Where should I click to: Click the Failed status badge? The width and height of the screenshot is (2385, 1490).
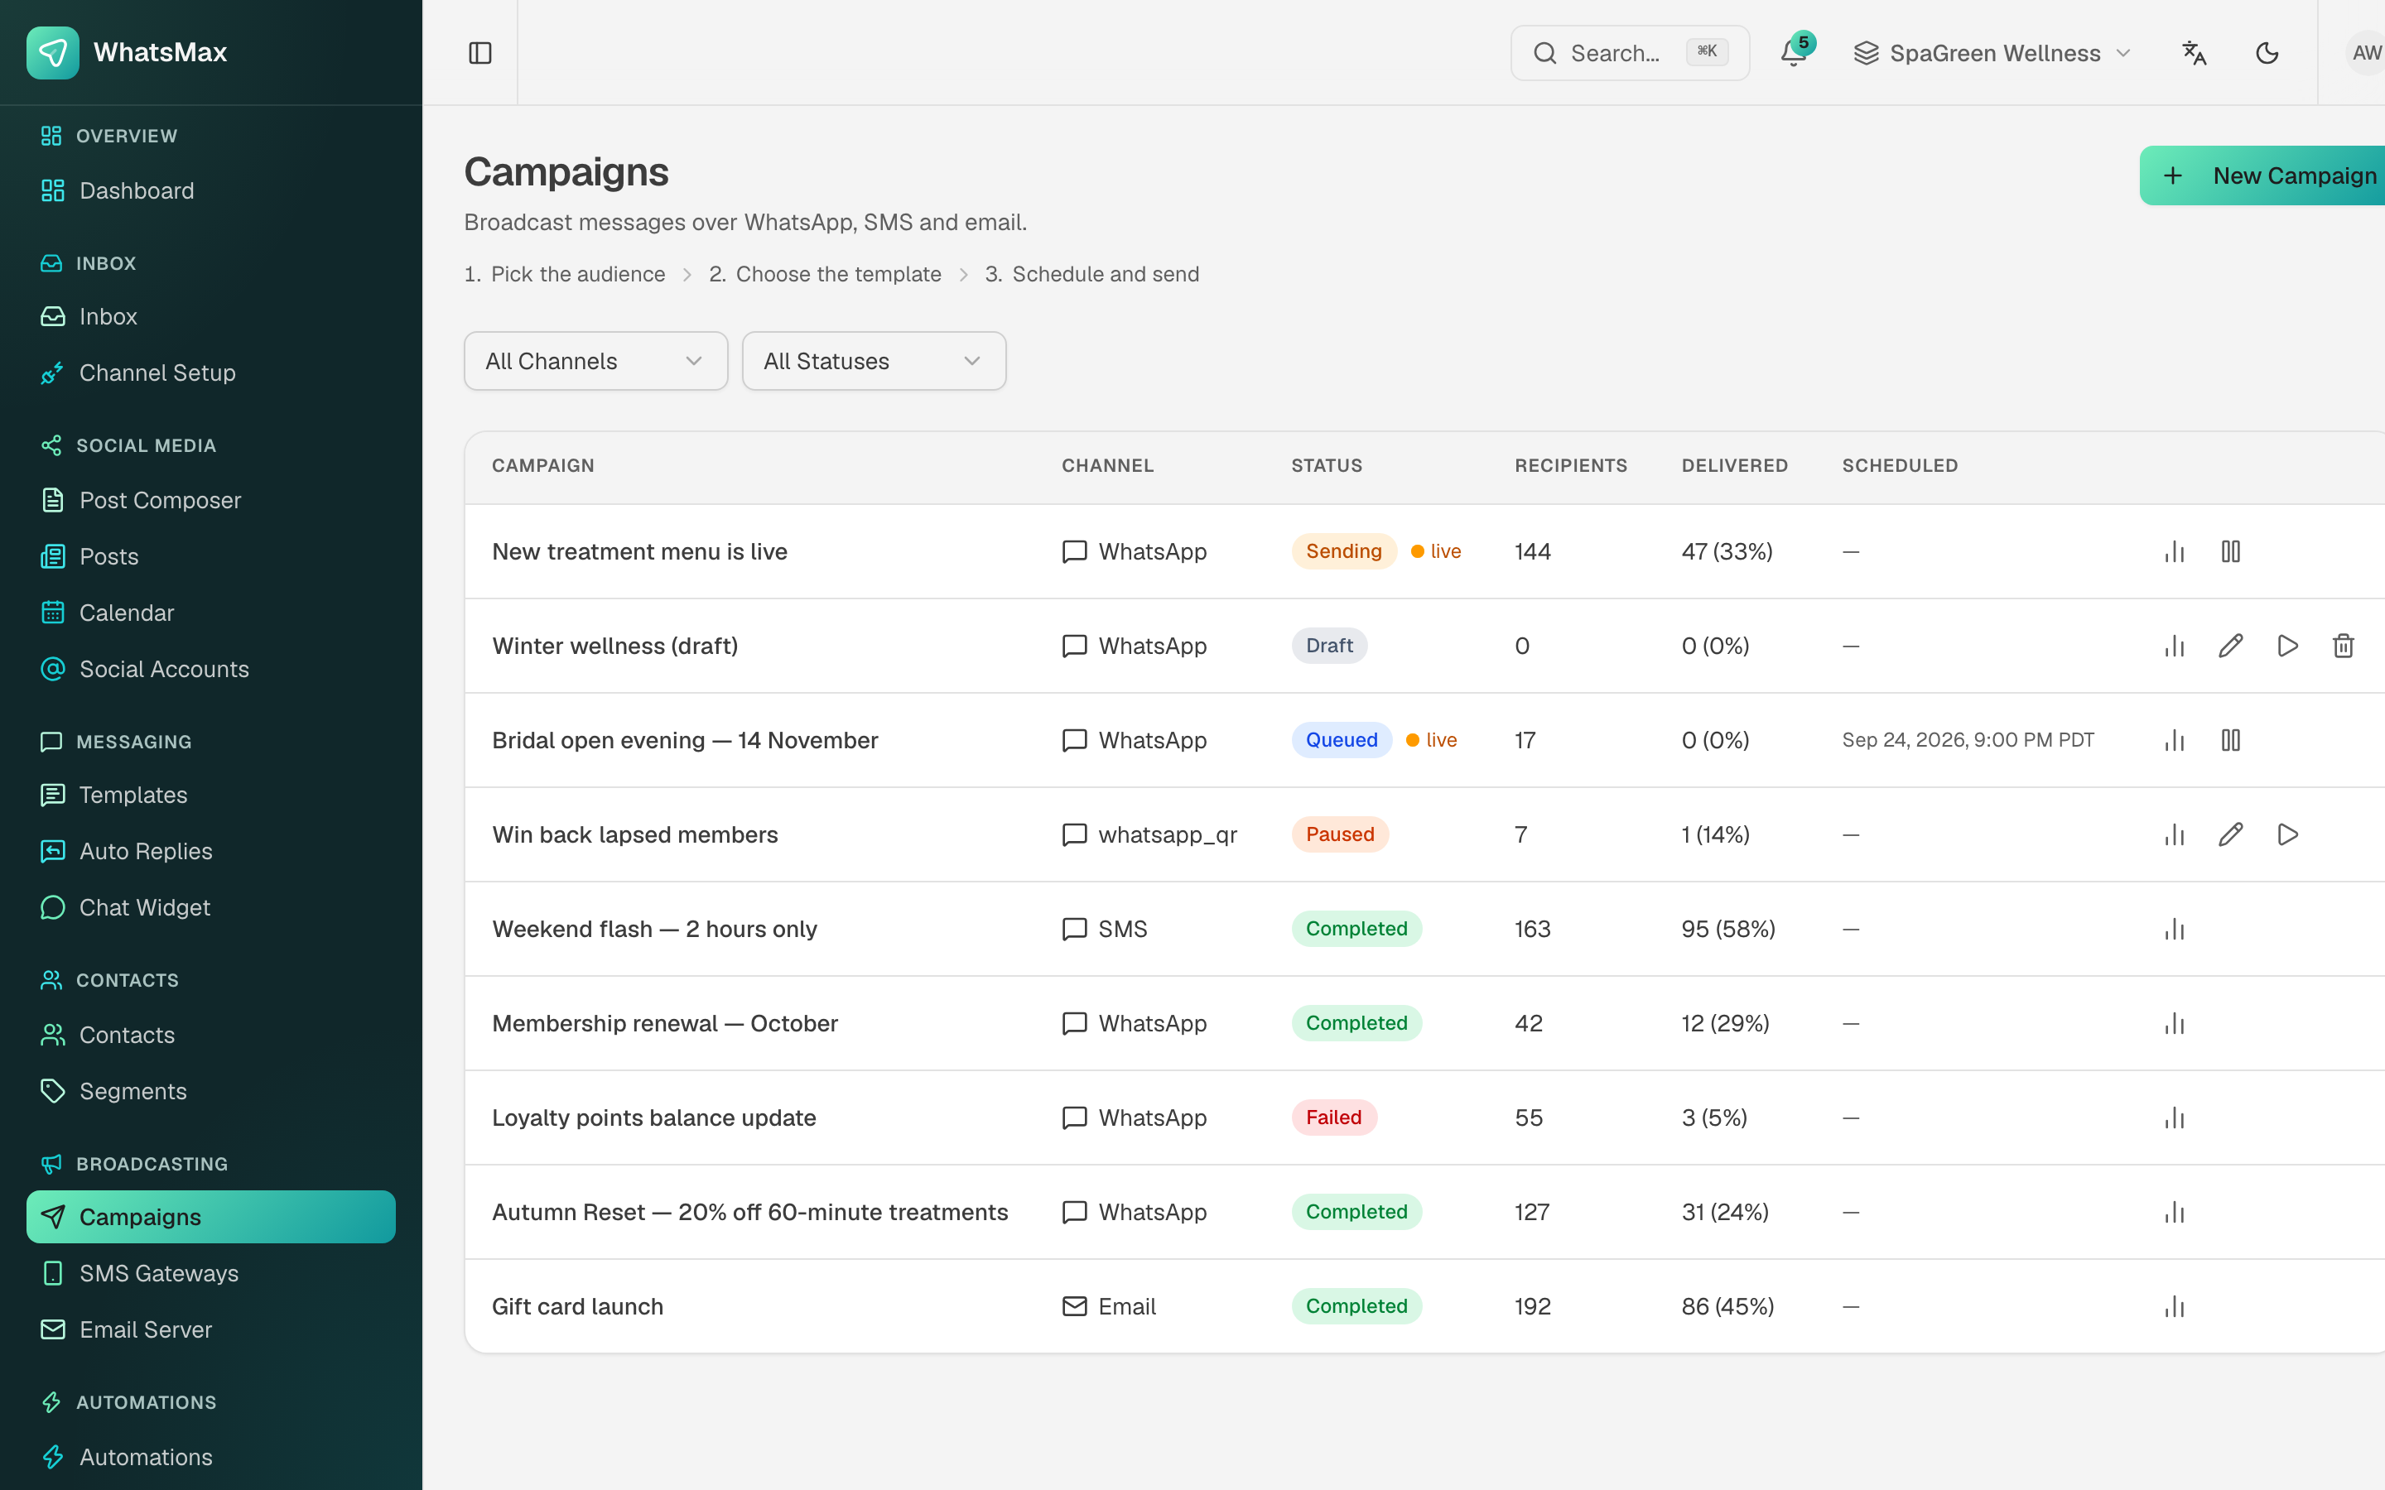point(1333,1117)
